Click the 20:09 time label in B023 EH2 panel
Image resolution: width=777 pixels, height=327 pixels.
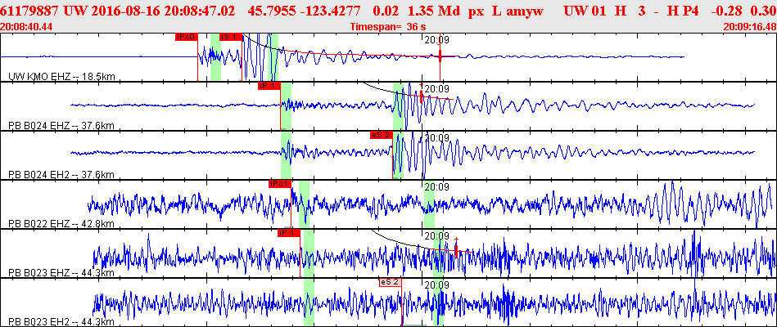pyautogui.click(x=436, y=285)
